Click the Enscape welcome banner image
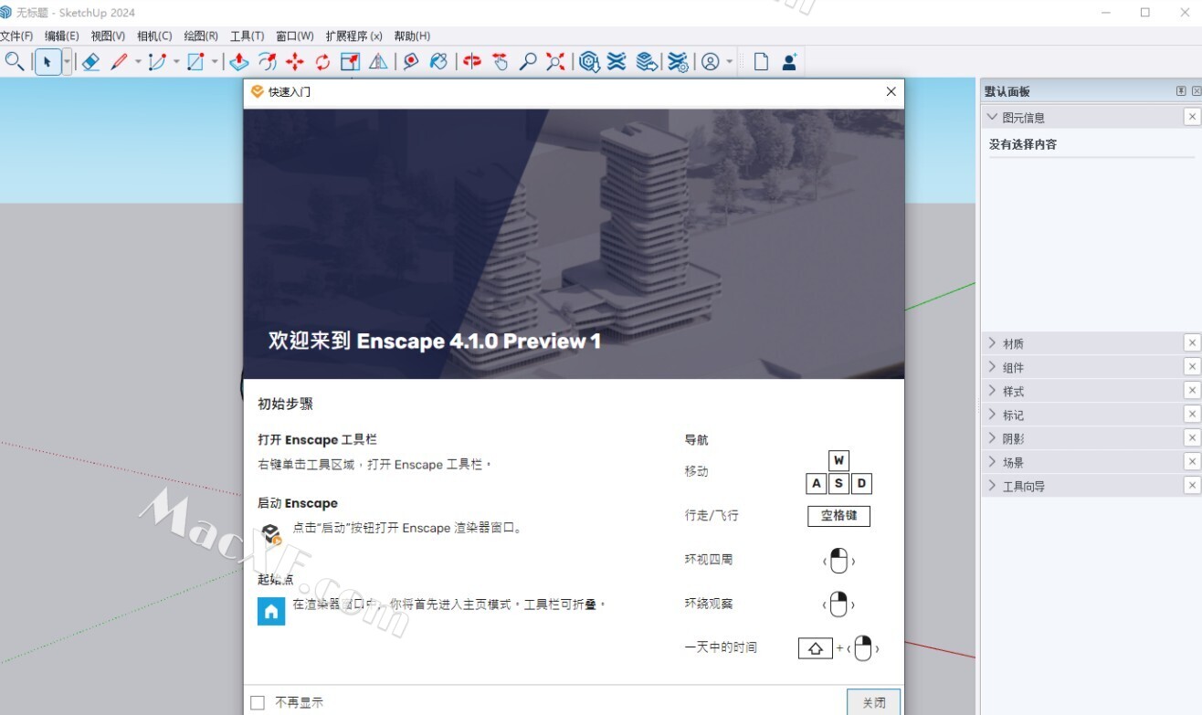The height and width of the screenshot is (715, 1202). tap(574, 244)
